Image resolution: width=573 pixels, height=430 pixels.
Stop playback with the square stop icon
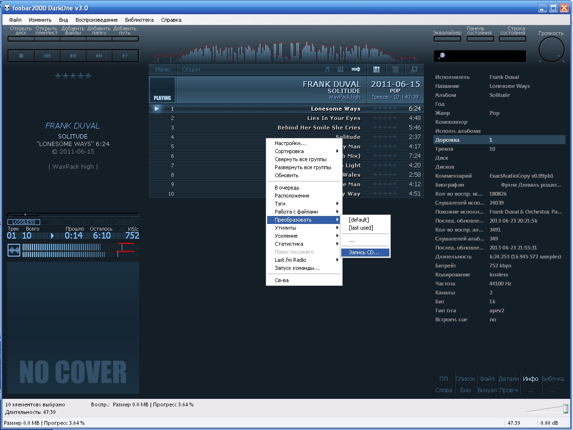21,56
